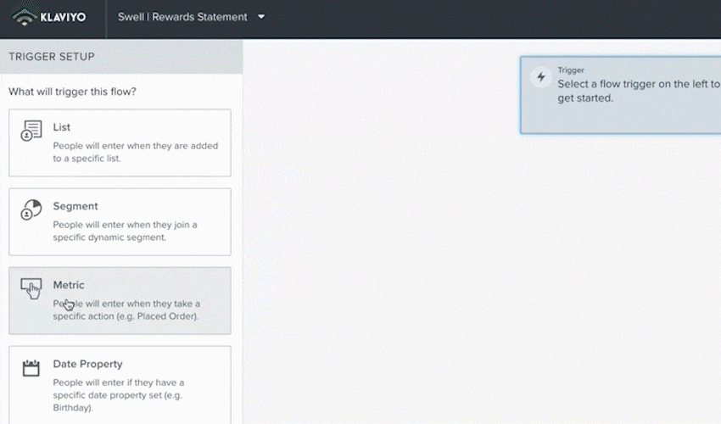Select the Metric trigger title

coord(69,285)
